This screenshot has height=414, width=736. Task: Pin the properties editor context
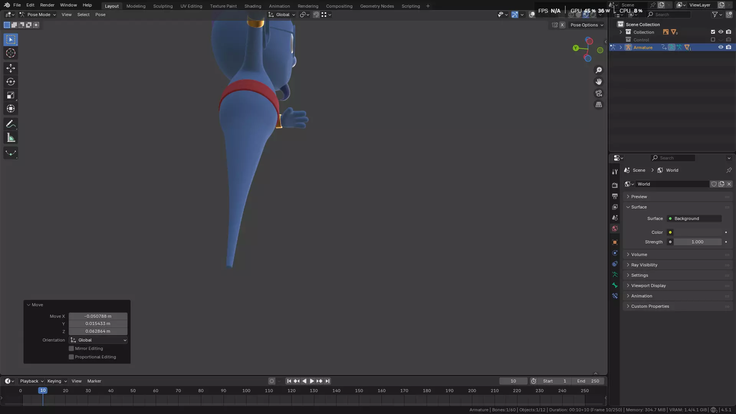point(729,170)
